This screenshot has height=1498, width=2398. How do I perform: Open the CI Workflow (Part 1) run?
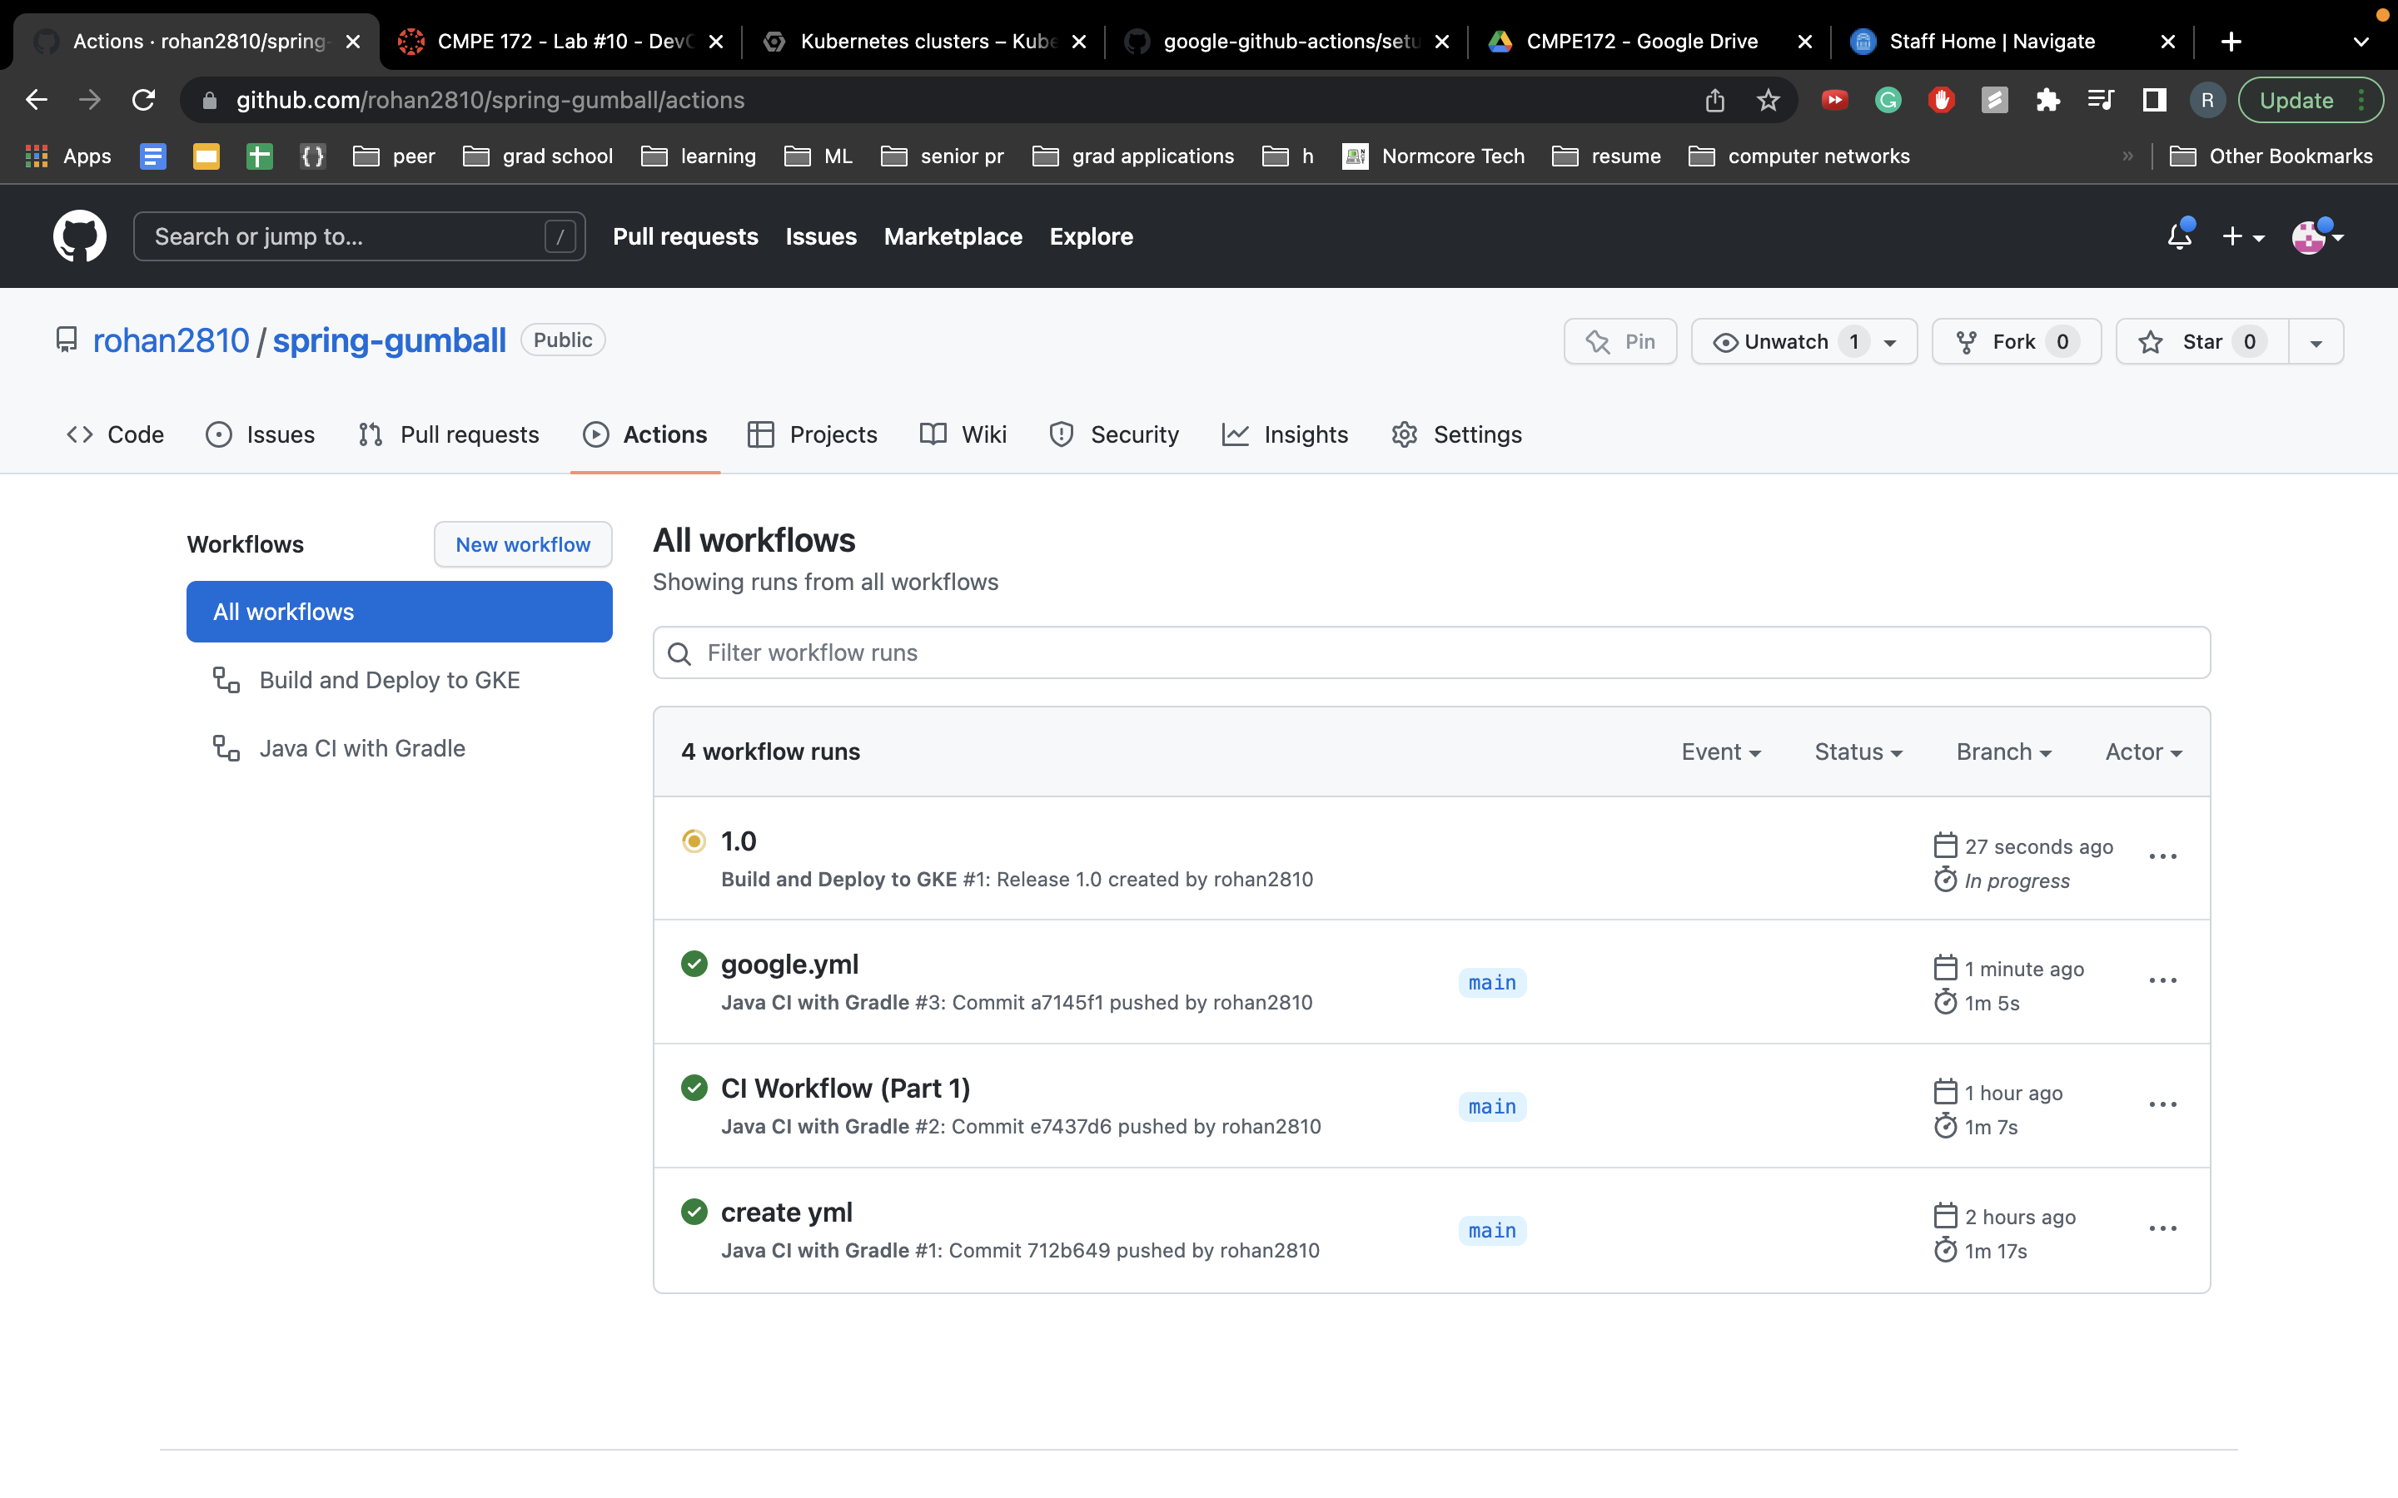845,1088
